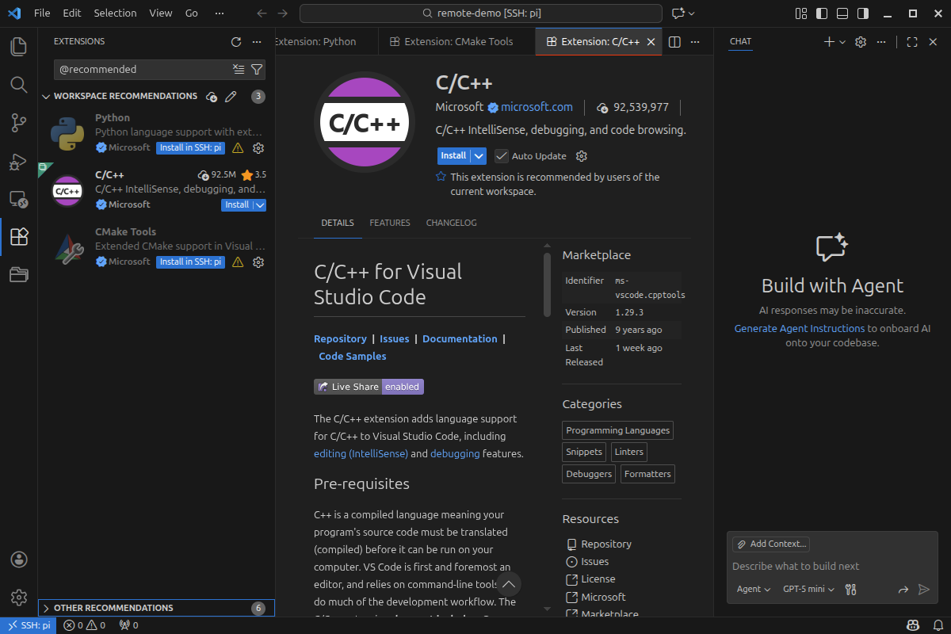Open the Search view in activity bar
The height and width of the screenshot is (634, 951).
point(19,85)
